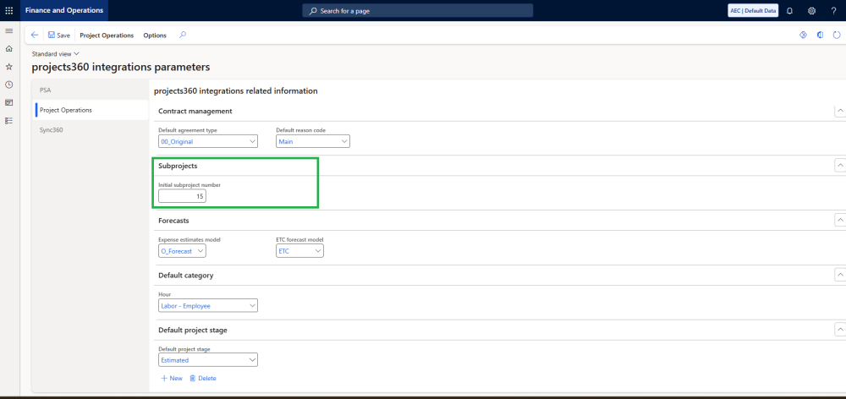Open the app launcher waffle icon

point(8,10)
